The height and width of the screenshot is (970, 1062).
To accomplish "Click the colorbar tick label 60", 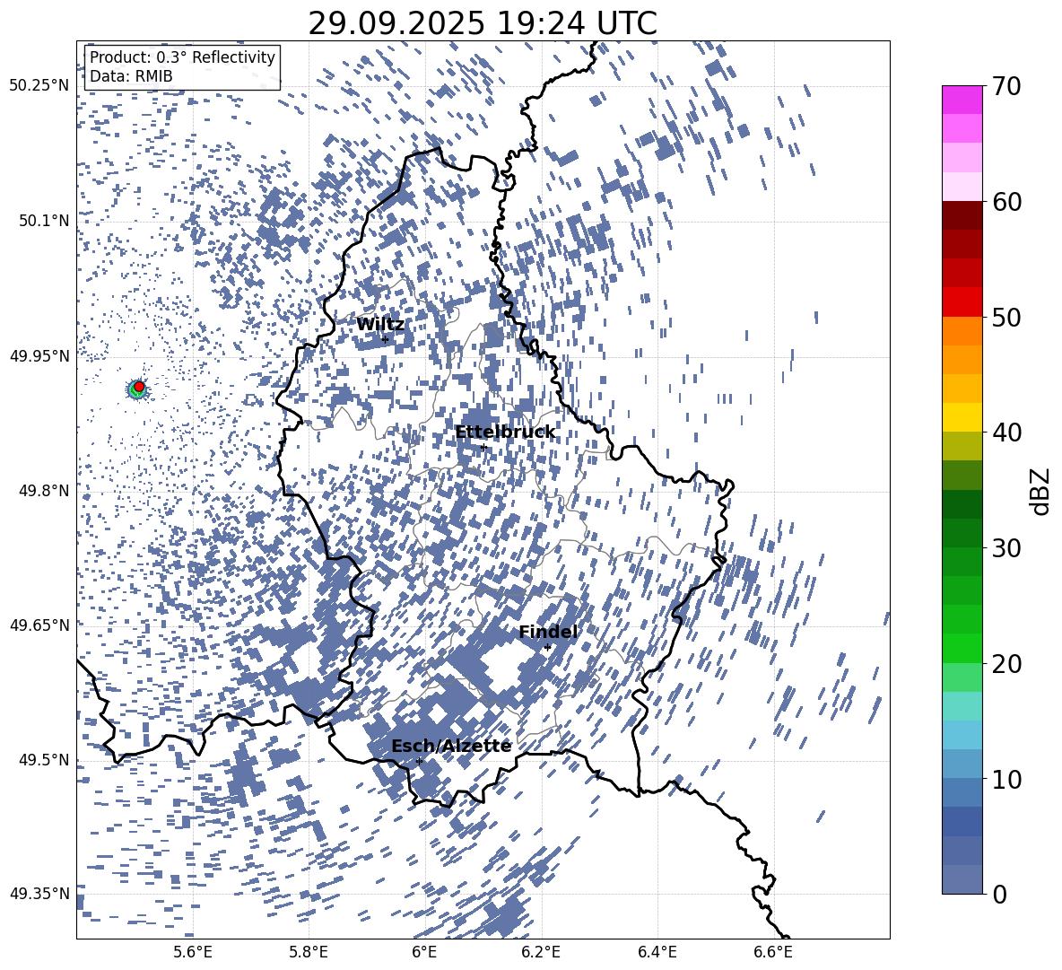I will 1007,202.
